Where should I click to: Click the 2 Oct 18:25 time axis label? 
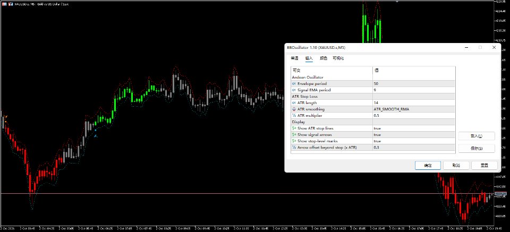tap(454, 228)
